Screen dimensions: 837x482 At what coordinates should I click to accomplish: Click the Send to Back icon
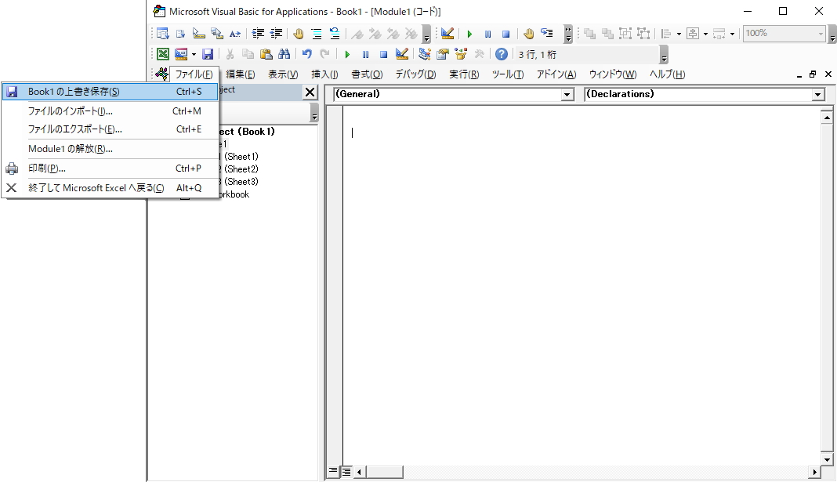click(608, 34)
